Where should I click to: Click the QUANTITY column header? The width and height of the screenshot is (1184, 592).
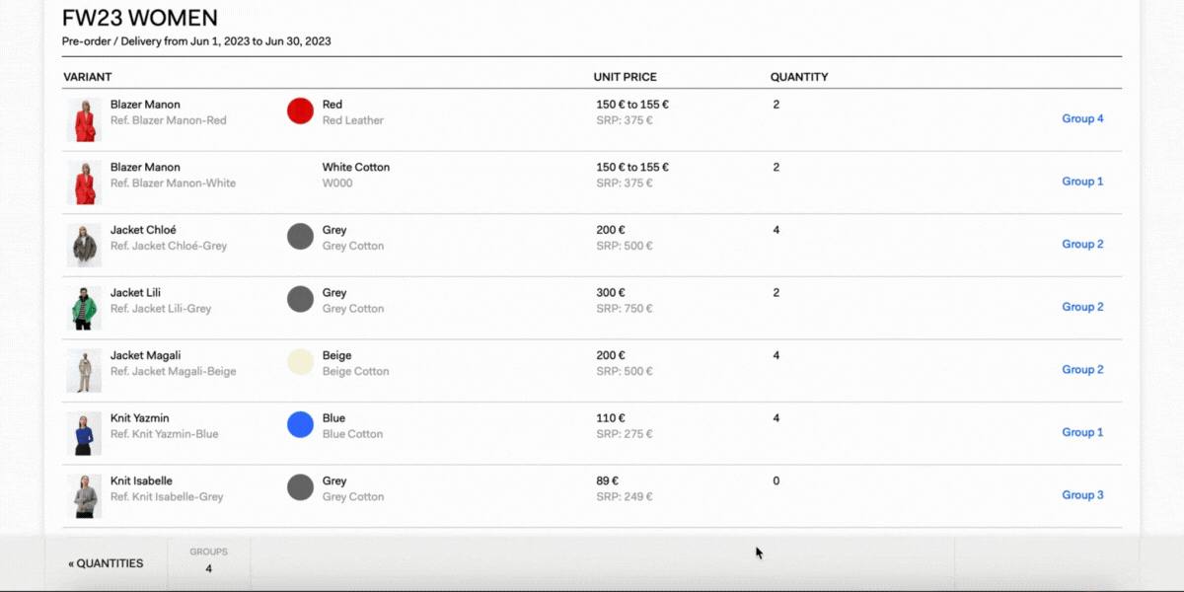click(x=799, y=77)
